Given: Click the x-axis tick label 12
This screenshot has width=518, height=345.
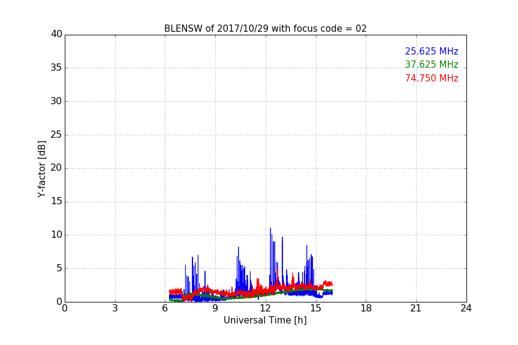Looking at the screenshot, I should click(266, 308).
